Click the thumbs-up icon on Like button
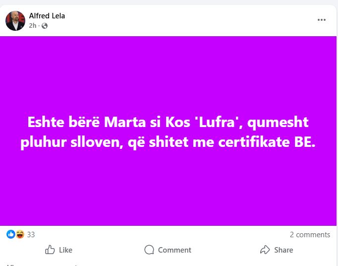The width and height of the screenshot is (338, 266). point(50,250)
